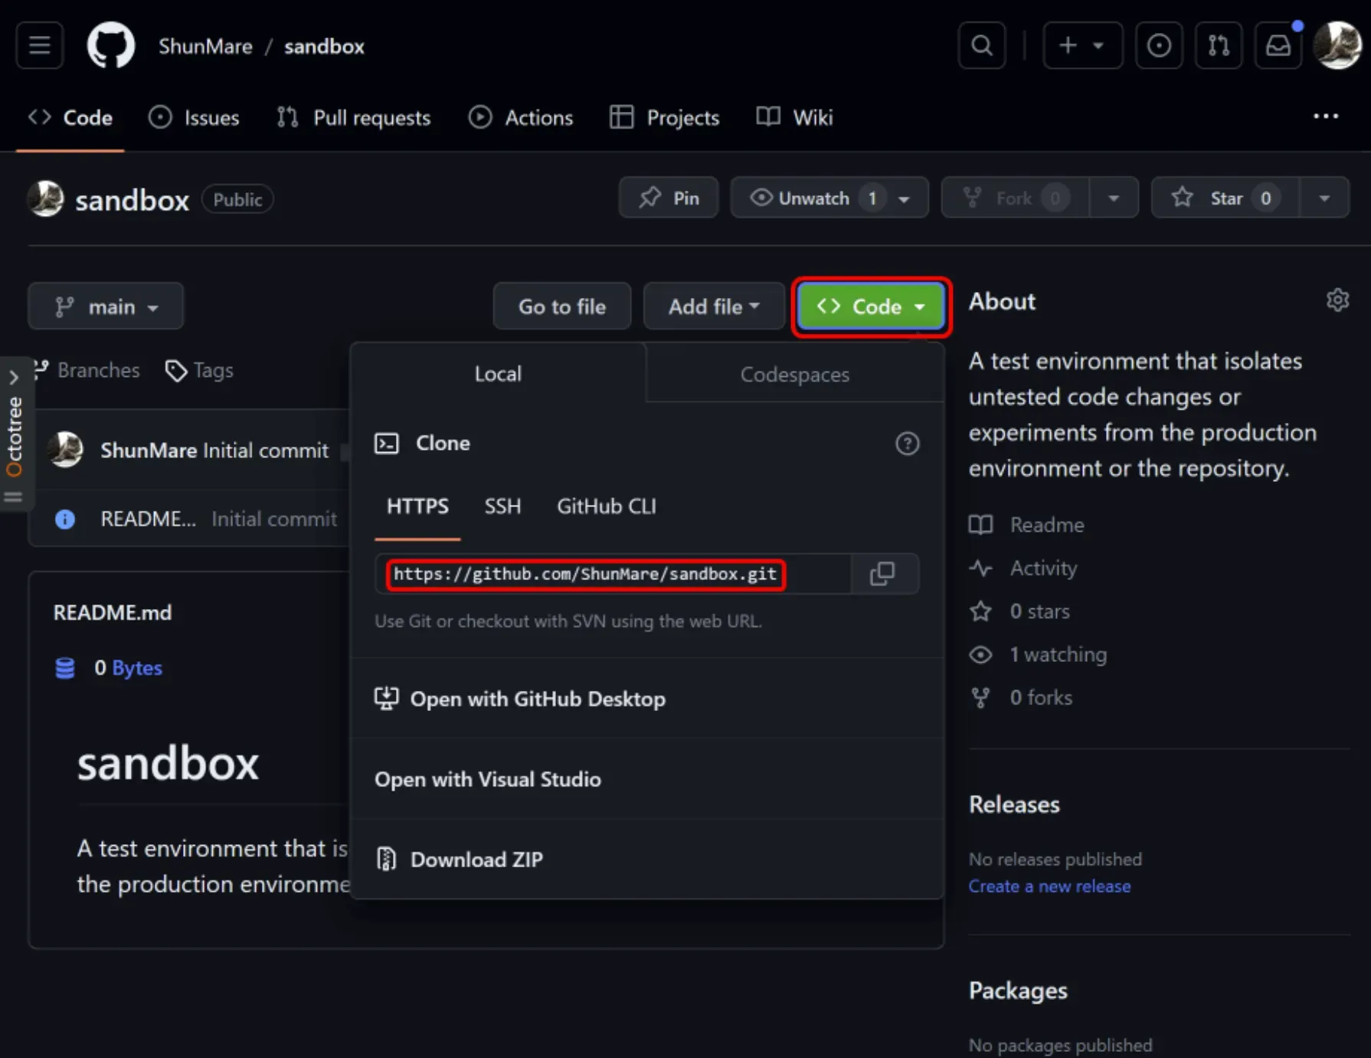The height and width of the screenshot is (1058, 1371).
Task: Switch to the Codespaces tab
Action: pos(794,374)
